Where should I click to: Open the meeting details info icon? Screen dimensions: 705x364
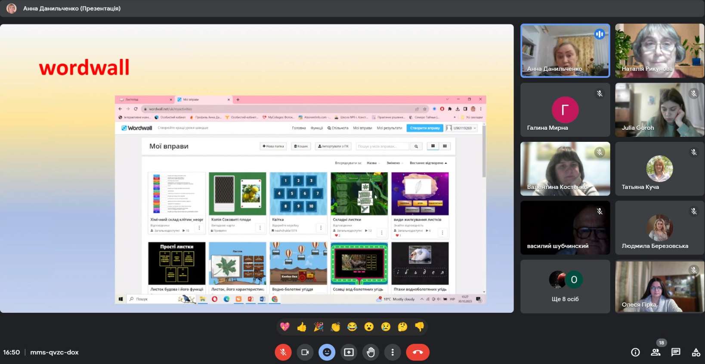[635, 352]
